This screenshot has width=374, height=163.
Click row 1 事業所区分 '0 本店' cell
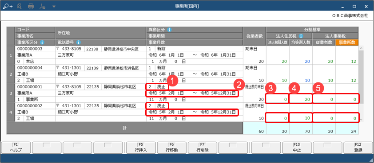coord(35,62)
